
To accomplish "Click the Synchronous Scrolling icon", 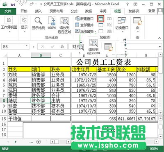I will coord(109,25).
